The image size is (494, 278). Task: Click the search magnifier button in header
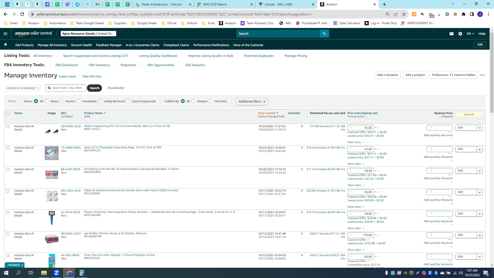tap(324, 33)
